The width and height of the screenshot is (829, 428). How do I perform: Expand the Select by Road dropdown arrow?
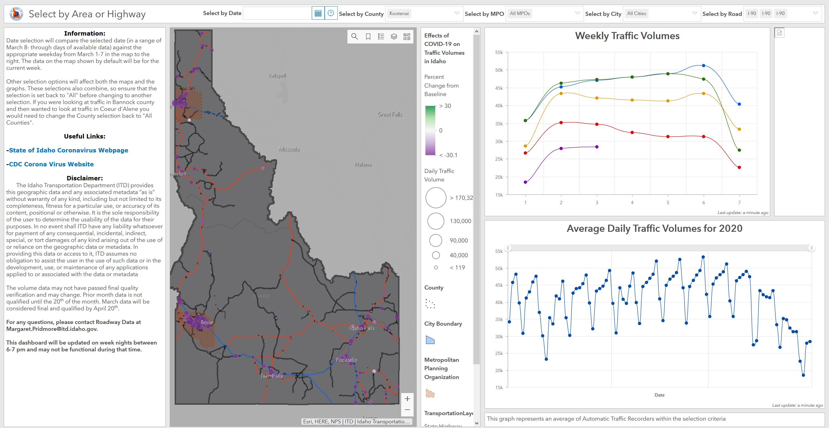[x=816, y=13]
